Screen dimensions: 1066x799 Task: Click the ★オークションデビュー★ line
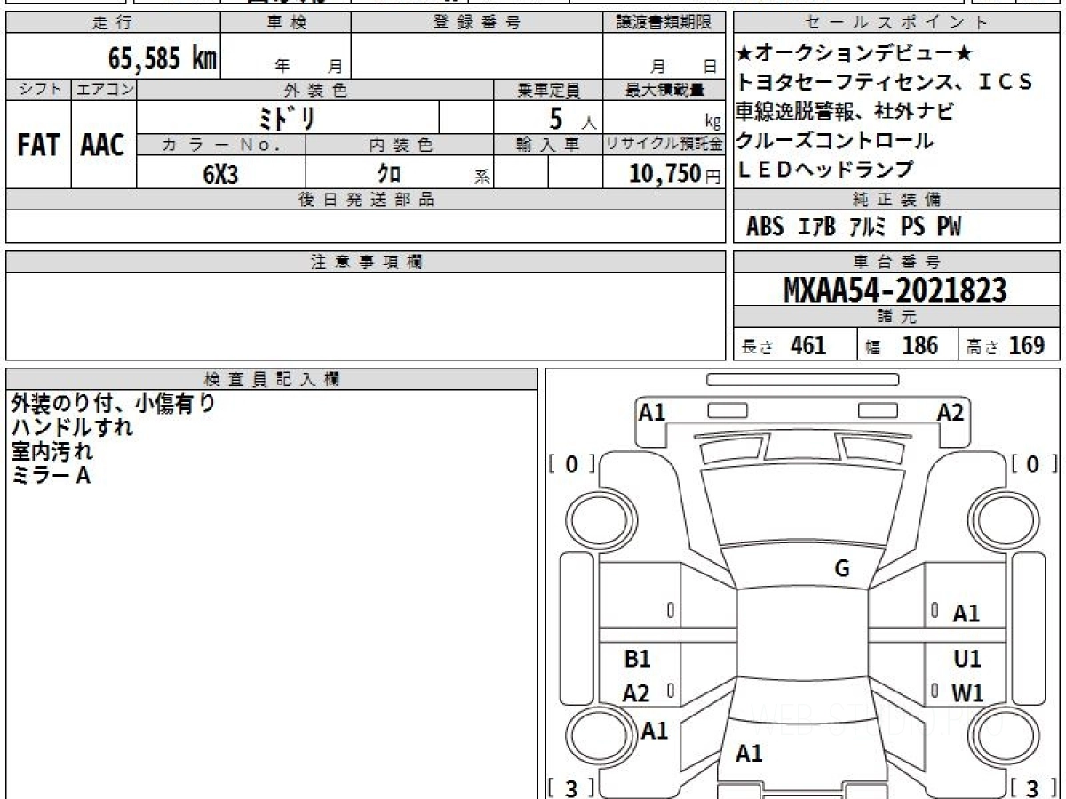855,53
